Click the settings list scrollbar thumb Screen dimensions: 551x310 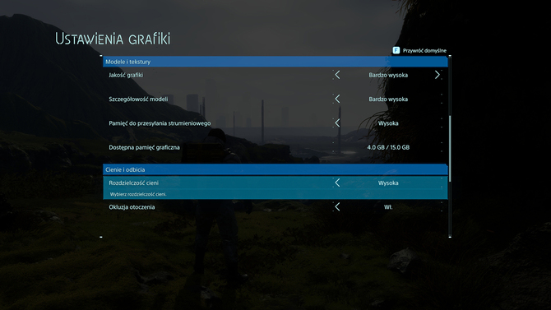(450, 149)
